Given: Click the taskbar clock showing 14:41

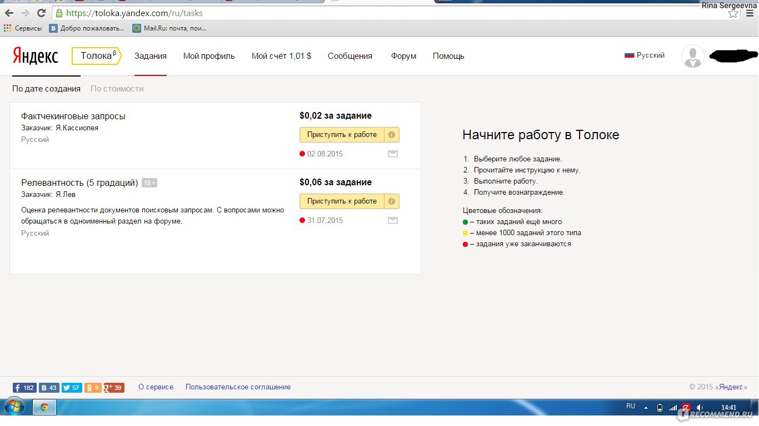Looking at the screenshot, I should pyautogui.click(x=728, y=407).
